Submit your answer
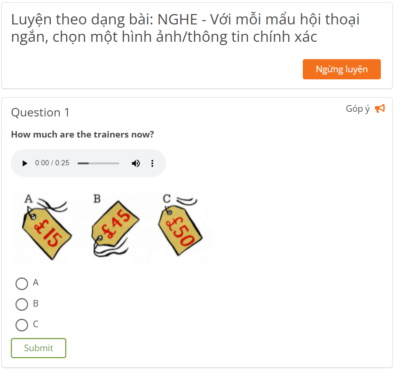394x369 pixels. 39,348
